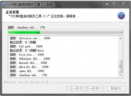
Task: Select log line '输出目录: E:\待删\data'
Action: coord(27,51)
